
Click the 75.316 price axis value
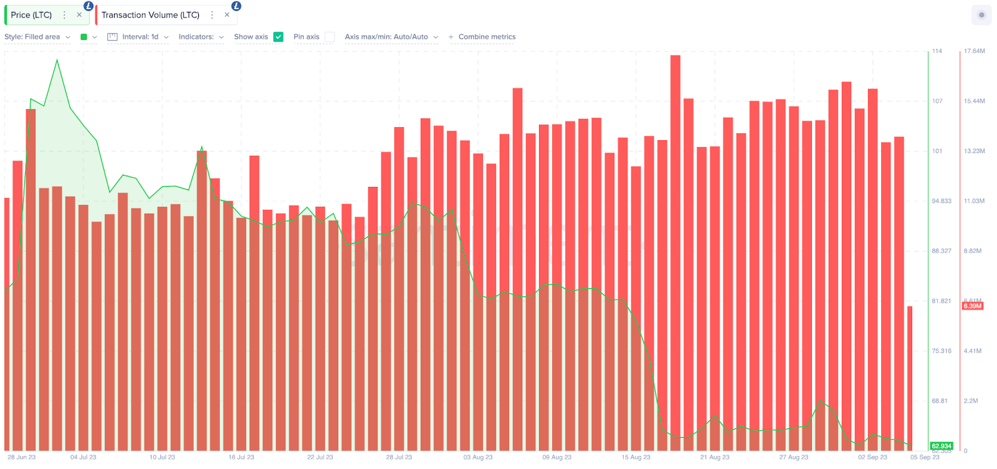tap(942, 351)
